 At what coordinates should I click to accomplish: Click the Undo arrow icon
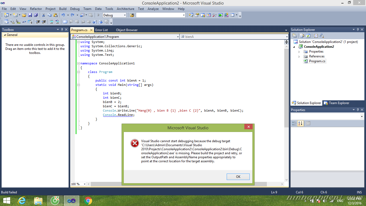pyautogui.click(x=63, y=15)
